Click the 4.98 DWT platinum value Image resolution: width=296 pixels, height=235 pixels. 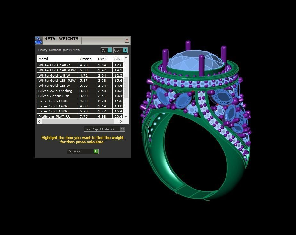click(x=102, y=116)
